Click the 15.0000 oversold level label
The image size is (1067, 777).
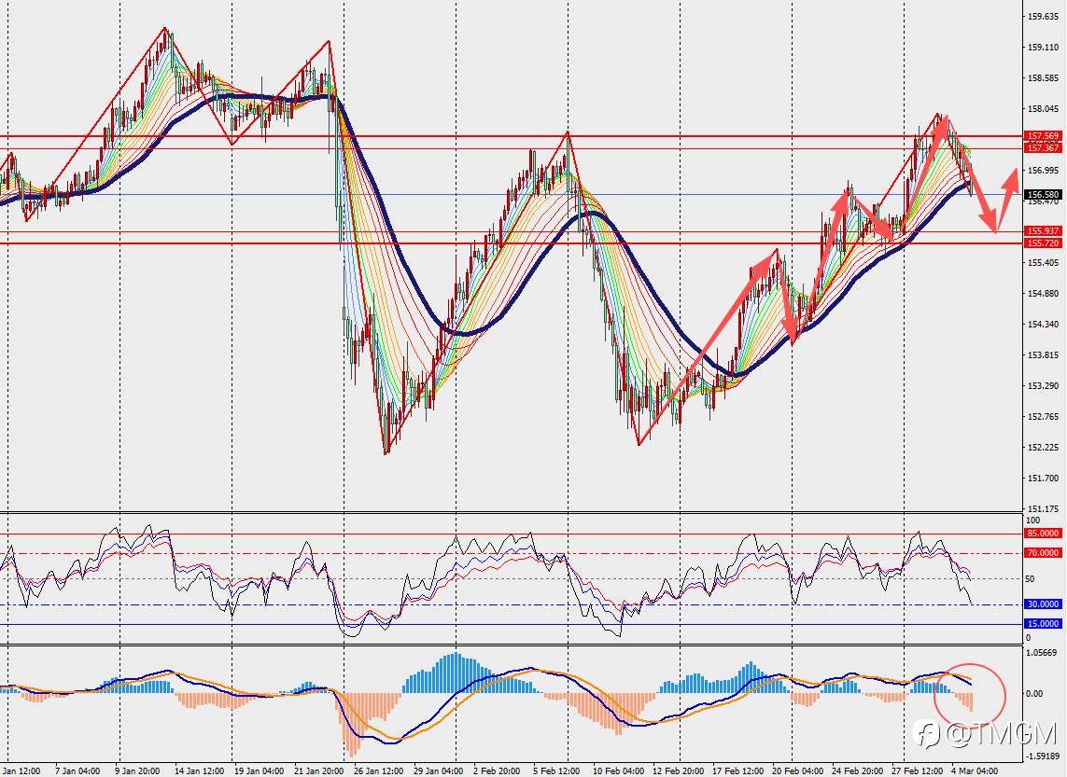(x=1043, y=624)
